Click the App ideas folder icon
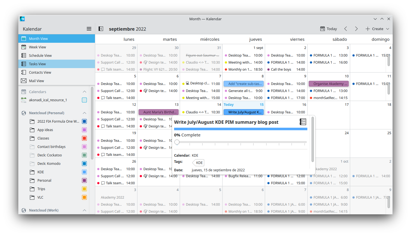 tap(32, 130)
